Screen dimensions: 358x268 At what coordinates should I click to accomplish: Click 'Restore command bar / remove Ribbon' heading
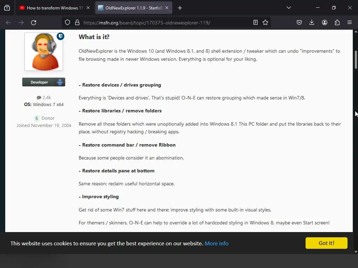[x=127, y=145]
